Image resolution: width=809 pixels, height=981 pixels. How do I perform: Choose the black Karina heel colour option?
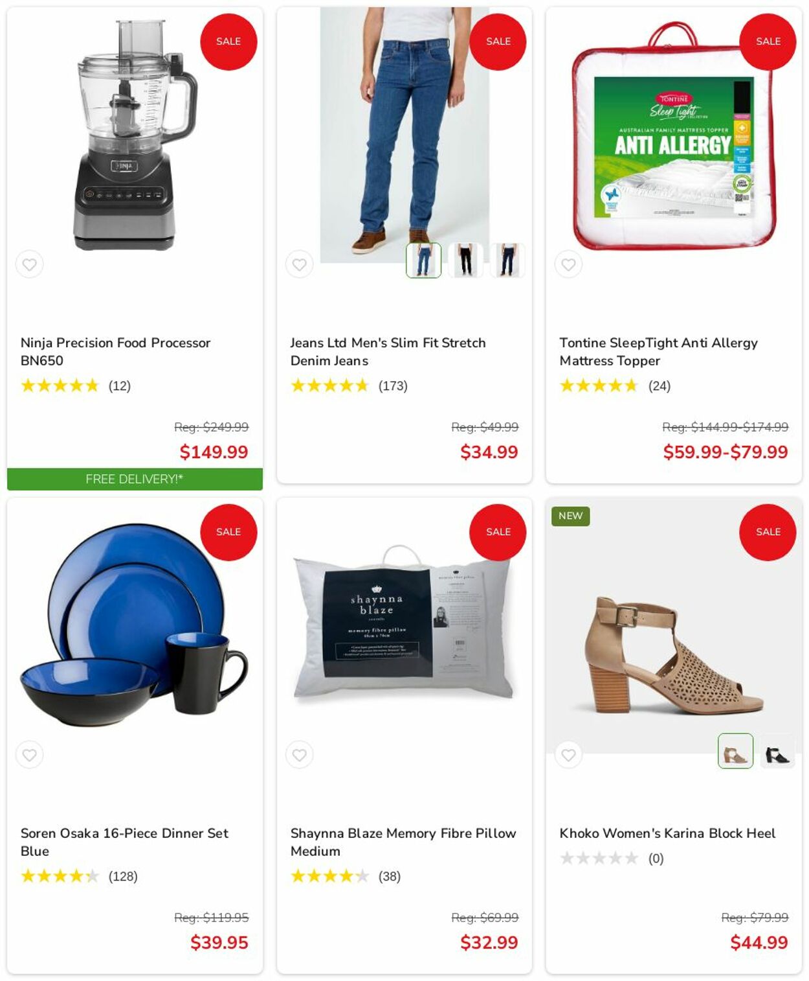777,751
